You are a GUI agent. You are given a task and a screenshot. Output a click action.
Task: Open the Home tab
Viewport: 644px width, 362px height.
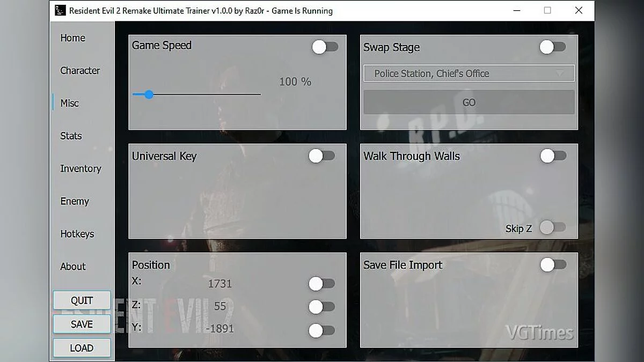click(72, 38)
